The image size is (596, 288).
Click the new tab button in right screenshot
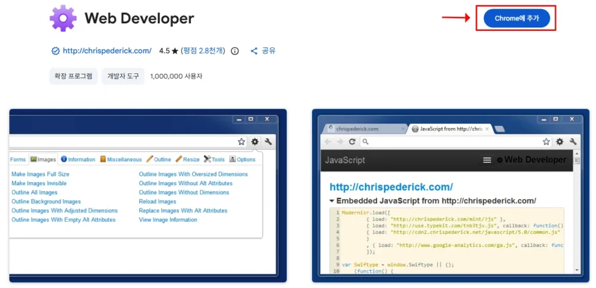point(500,129)
